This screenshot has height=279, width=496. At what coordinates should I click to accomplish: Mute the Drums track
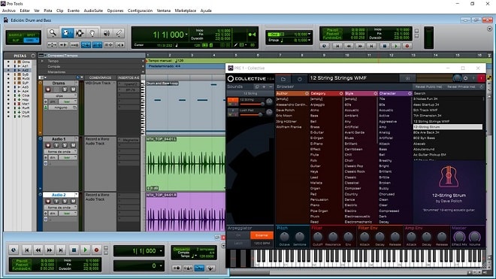click(x=73, y=89)
